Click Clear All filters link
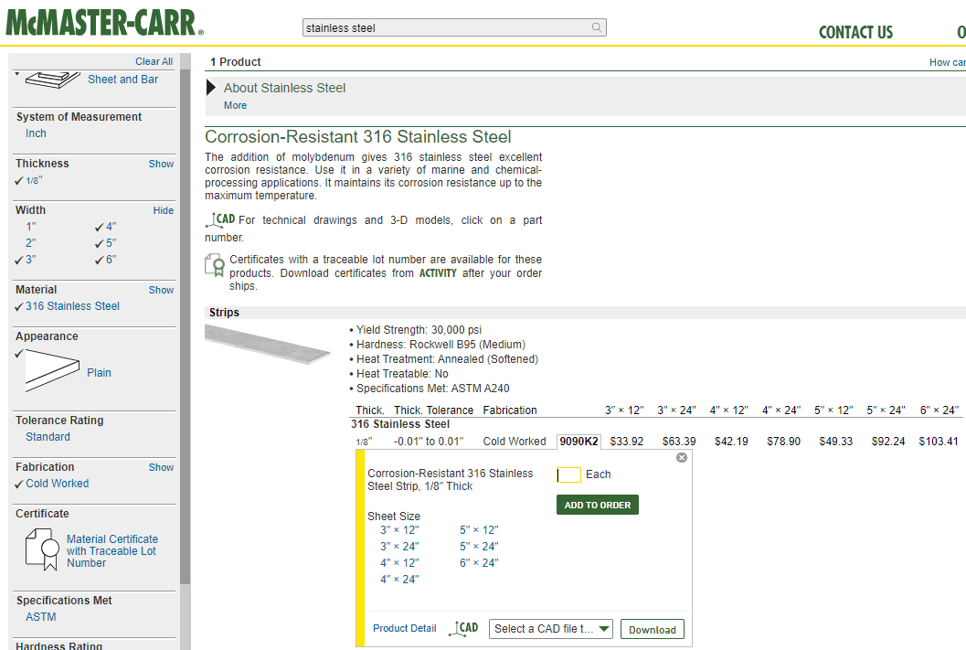This screenshot has height=650, width=966. (154, 61)
